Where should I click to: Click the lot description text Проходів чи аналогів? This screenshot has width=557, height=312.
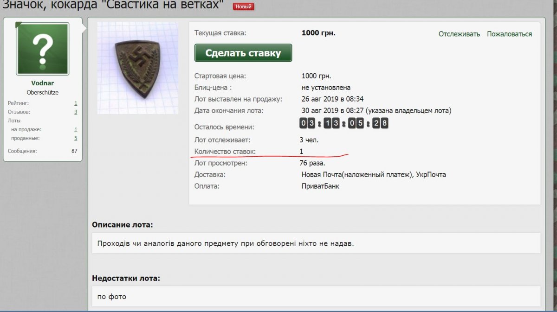(226, 243)
